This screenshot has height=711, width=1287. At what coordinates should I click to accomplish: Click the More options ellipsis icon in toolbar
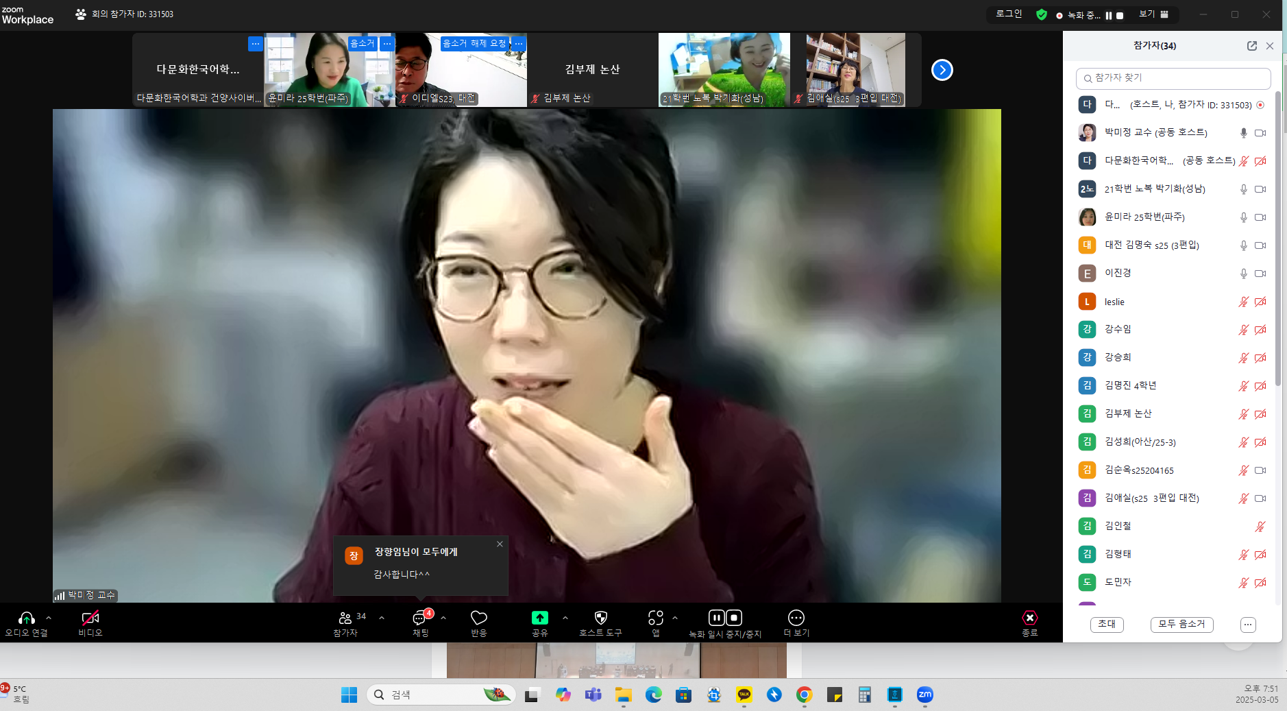pyautogui.click(x=796, y=618)
